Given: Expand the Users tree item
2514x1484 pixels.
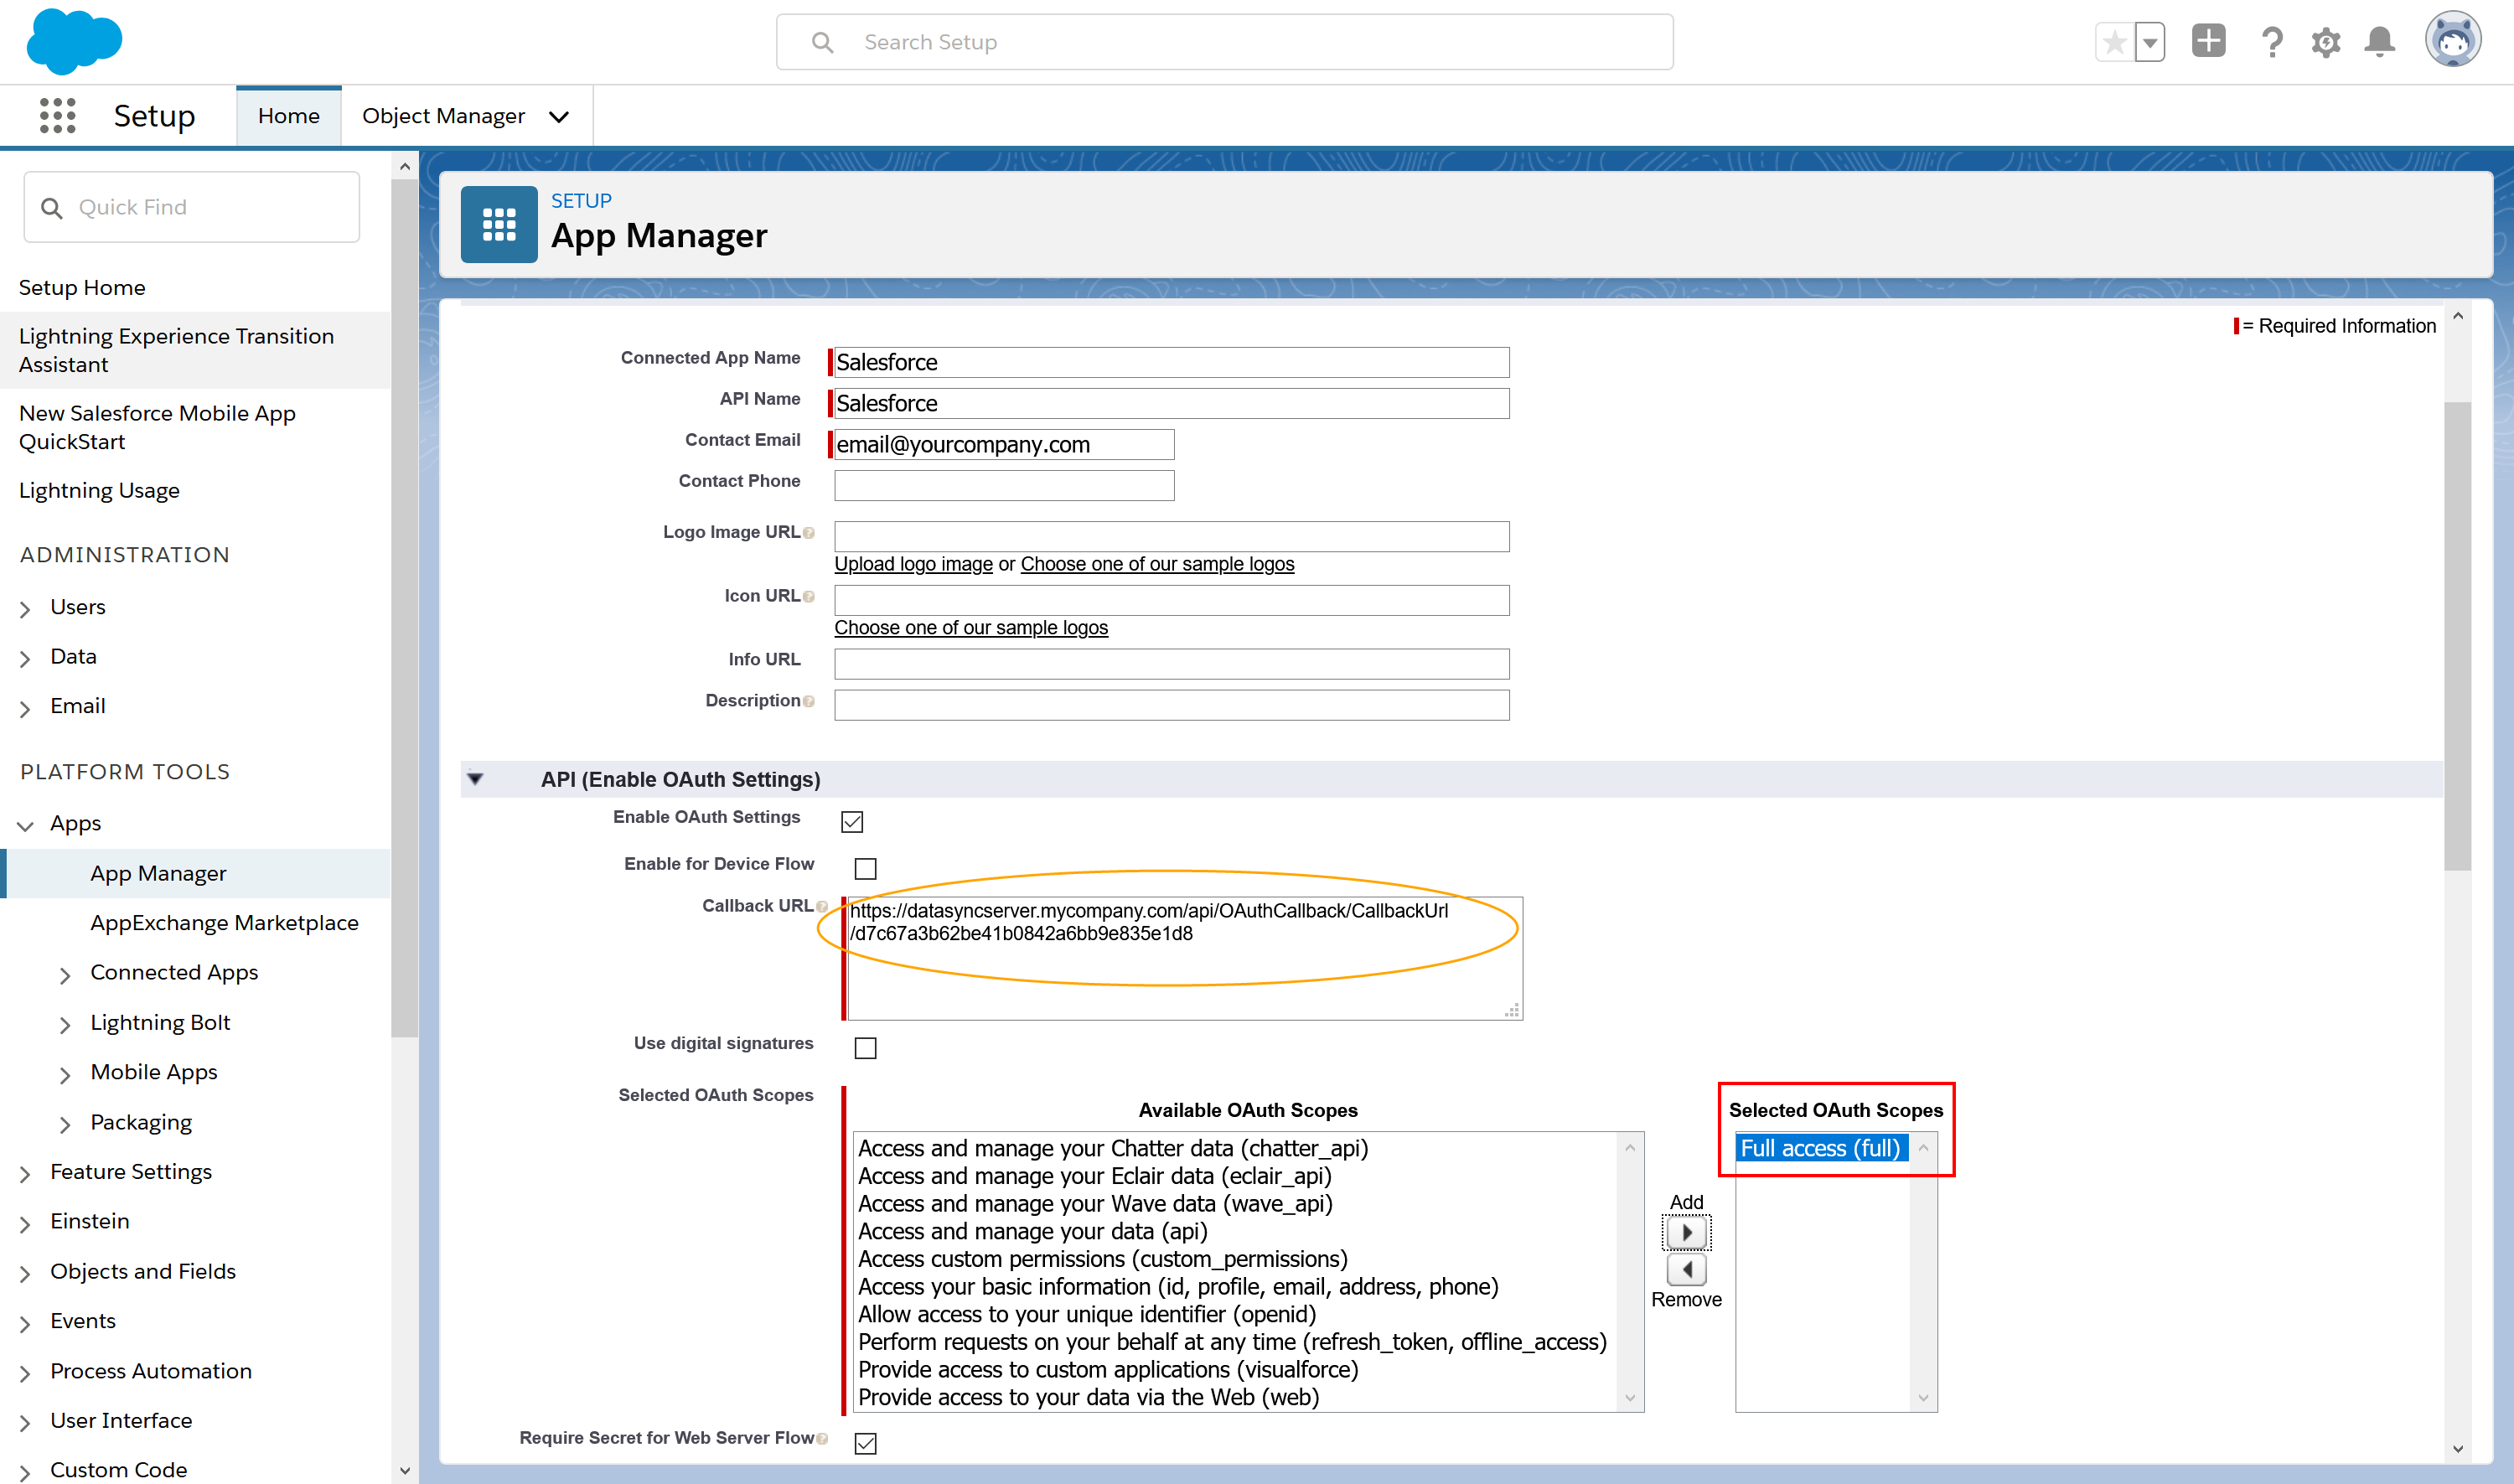Looking at the screenshot, I should (25, 608).
